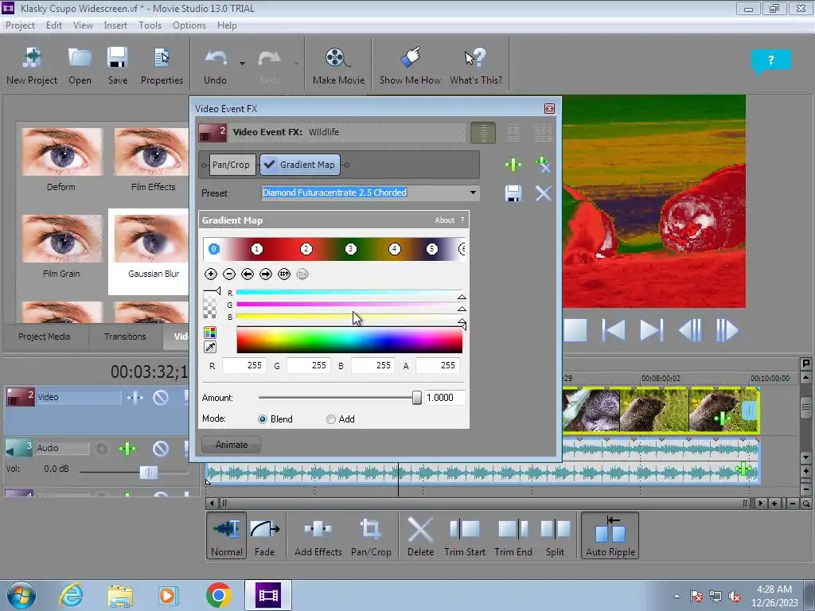Viewport: 815px width, 611px height.
Task: Select the Add mode radio button
Action: coord(331,419)
